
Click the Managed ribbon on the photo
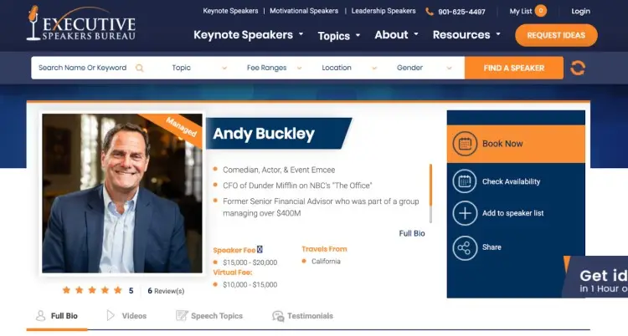click(x=181, y=127)
